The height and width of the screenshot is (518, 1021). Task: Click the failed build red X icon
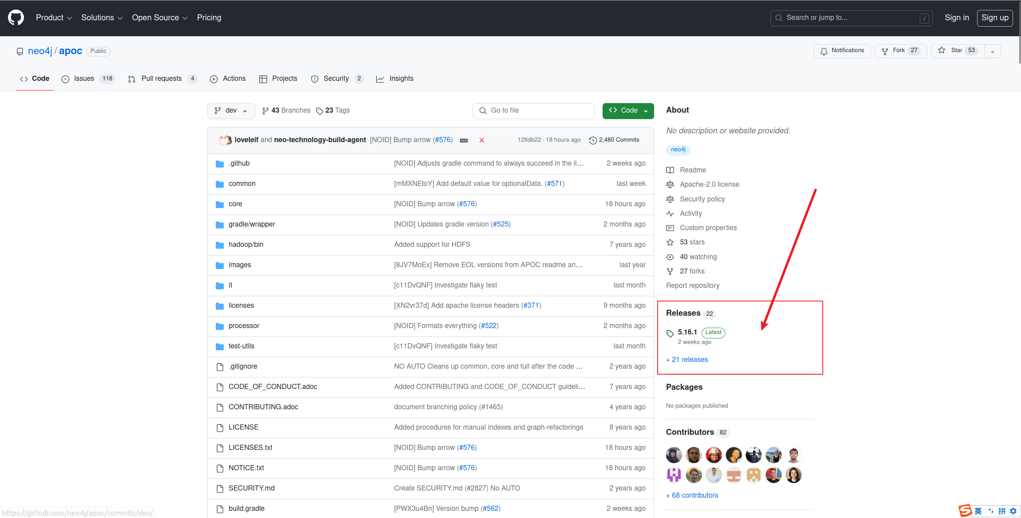[481, 140]
